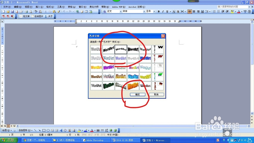Screen dimensions: 254x143
Task: Toggle italic formatting
Action: click(x=163, y=11)
